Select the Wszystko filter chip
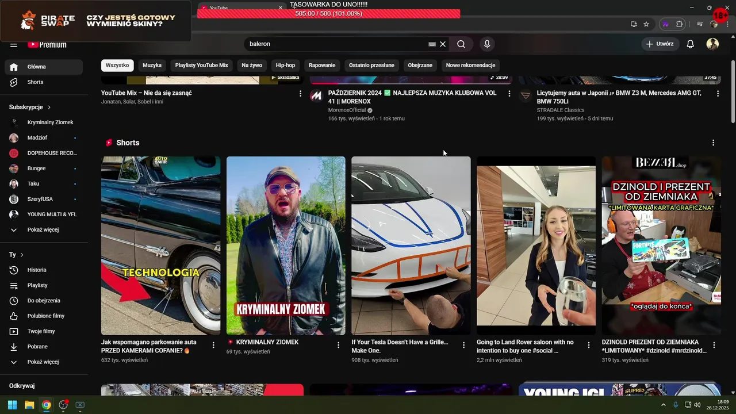The height and width of the screenshot is (414, 736). [117, 66]
